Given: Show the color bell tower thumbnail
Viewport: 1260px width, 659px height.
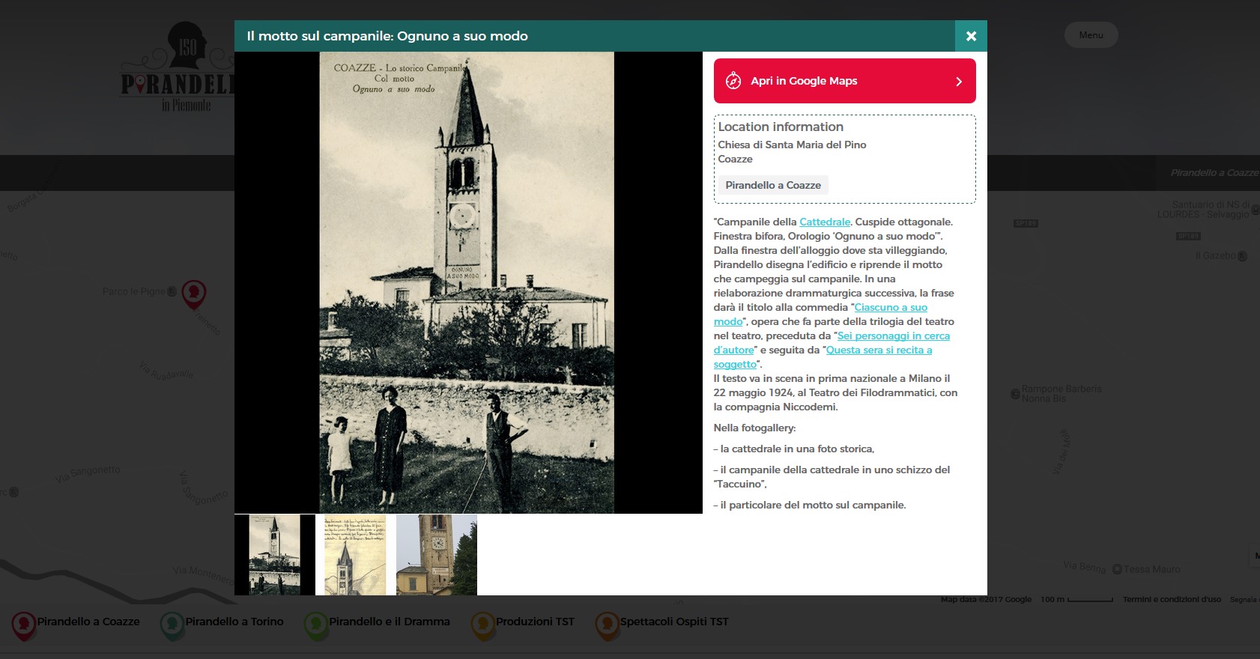Looking at the screenshot, I should click(x=437, y=555).
